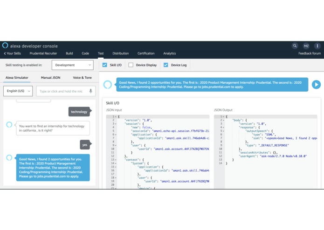Click Alexa ring beside Good News chat bubble
324x230 pixels.
click(x=9, y=157)
